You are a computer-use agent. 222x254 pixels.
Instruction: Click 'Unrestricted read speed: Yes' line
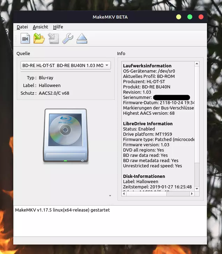(152, 166)
